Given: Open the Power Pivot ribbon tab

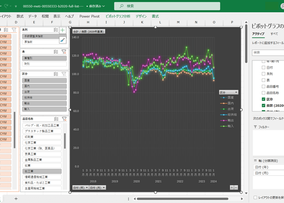Looking at the screenshot, I should (x=89, y=16).
